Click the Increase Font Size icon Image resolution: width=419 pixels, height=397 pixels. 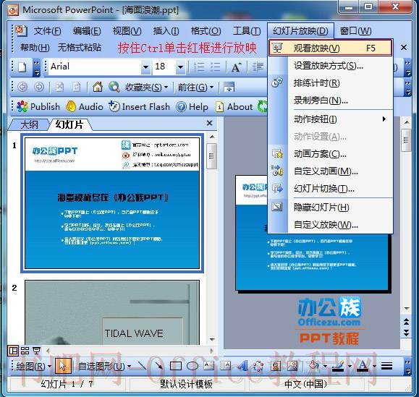point(236,67)
